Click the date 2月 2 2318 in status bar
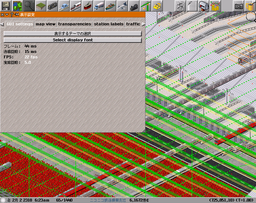This screenshot has height=203, width=256. 22,200
